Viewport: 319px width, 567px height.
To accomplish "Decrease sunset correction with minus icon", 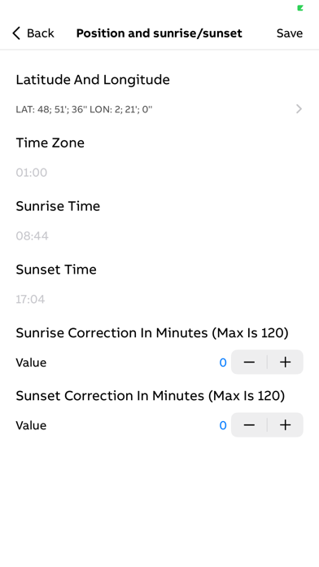I will [249, 425].
